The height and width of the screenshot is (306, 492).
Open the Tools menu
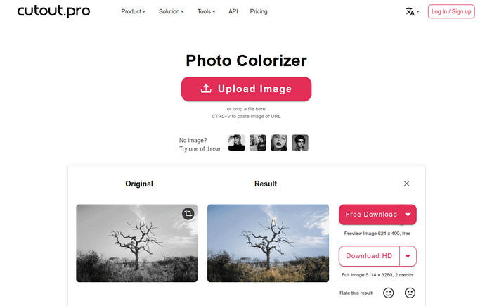(206, 12)
